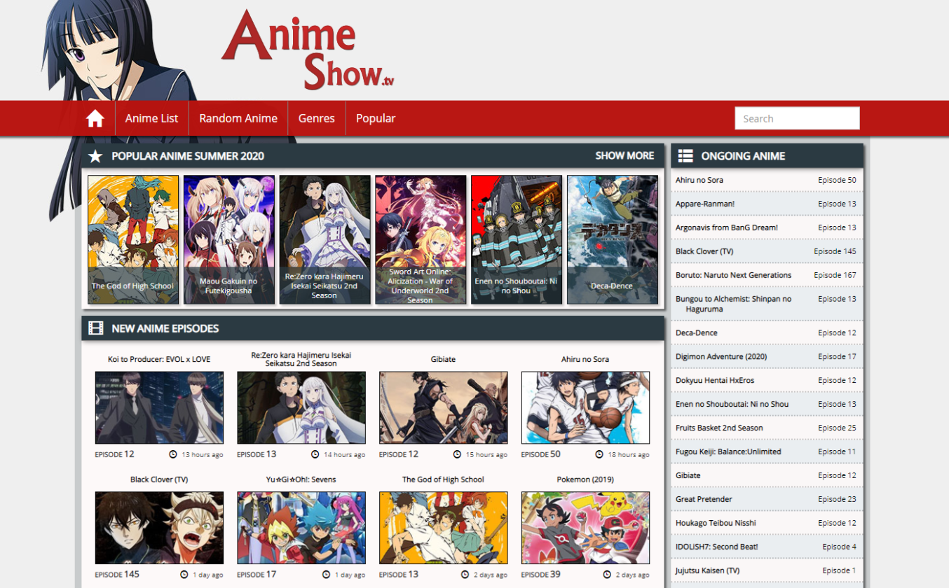Click SHOW MORE in the popular anime section
The image size is (949, 588).
[624, 155]
